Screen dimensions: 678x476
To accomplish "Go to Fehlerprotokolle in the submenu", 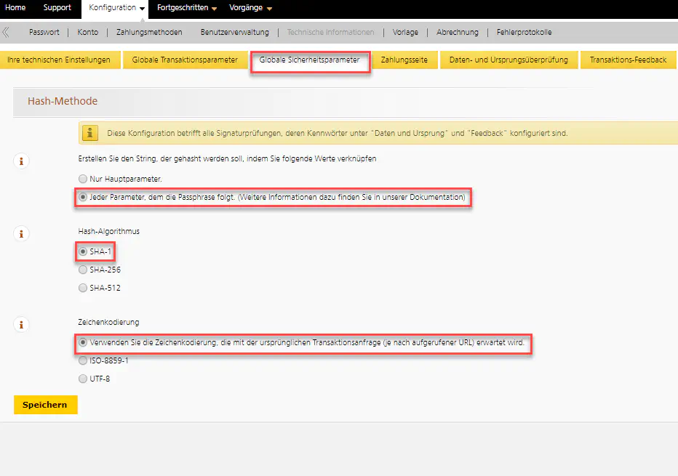I will tap(524, 32).
